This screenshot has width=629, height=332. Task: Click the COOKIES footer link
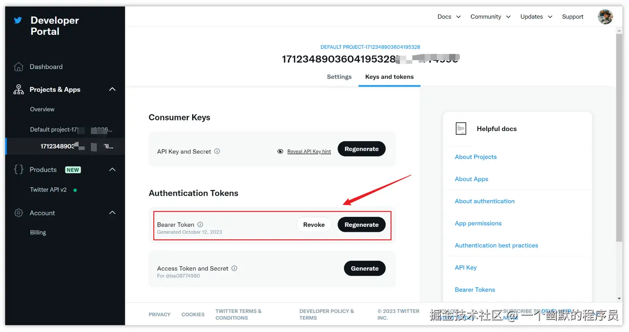point(193,314)
